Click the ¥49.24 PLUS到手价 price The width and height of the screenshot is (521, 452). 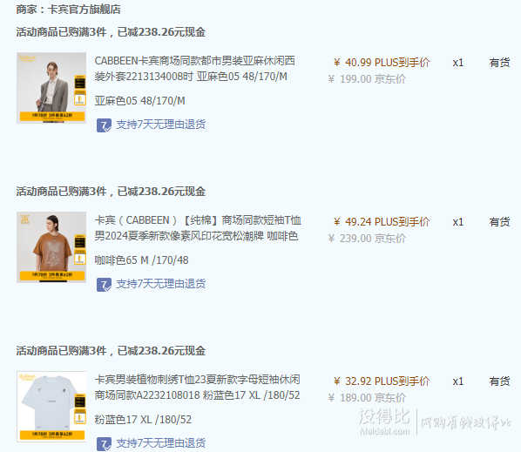pyautogui.click(x=382, y=222)
